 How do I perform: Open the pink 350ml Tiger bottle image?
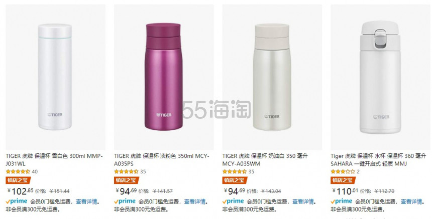(x=164, y=77)
